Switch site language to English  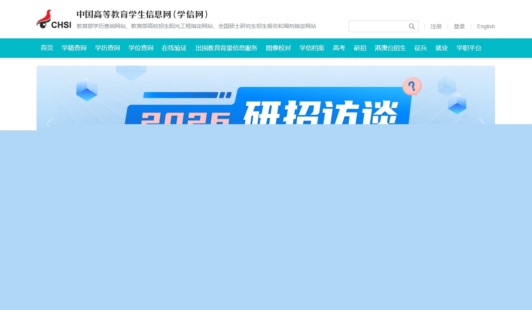(x=486, y=26)
